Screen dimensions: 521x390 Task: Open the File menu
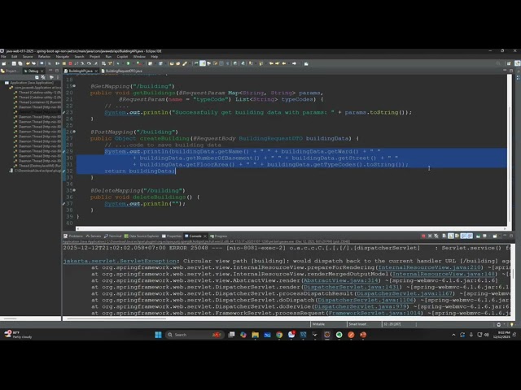(x=3, y=56)
